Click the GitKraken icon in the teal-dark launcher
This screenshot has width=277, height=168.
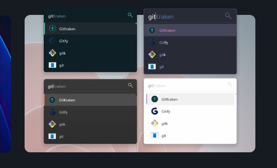point(53,28)
